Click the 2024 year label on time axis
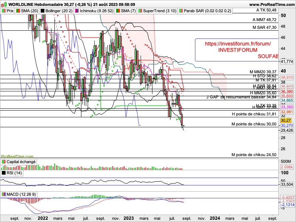 click(215, 218)
